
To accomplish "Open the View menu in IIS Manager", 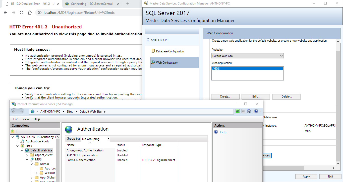I will coord(26,119).
